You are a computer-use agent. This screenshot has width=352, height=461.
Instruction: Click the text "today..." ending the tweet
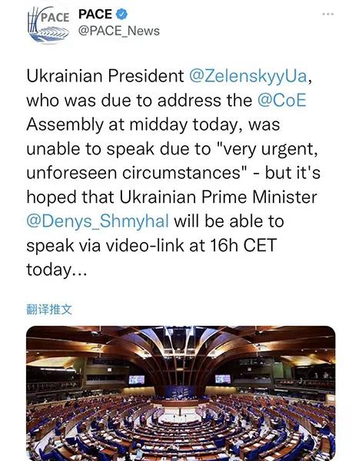coord(57,270)
